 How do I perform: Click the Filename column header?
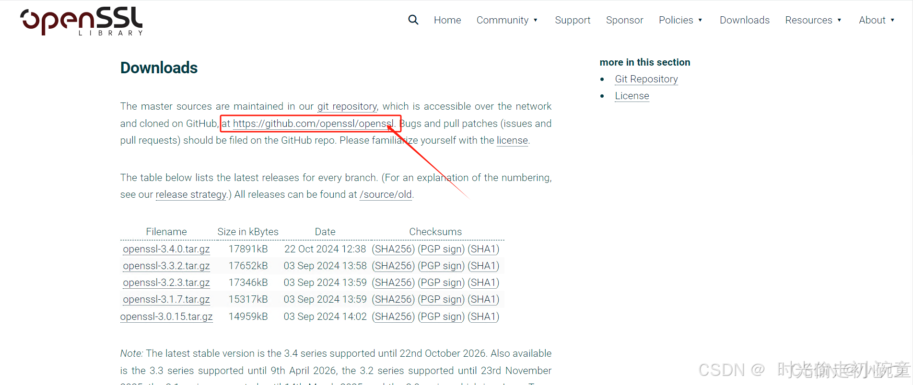166,232
